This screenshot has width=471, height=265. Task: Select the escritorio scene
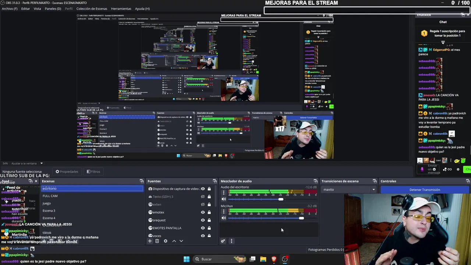92,188
